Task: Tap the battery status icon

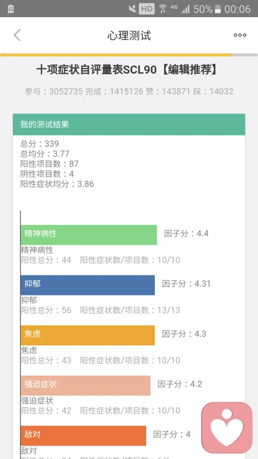Action: tap(218, 9)
